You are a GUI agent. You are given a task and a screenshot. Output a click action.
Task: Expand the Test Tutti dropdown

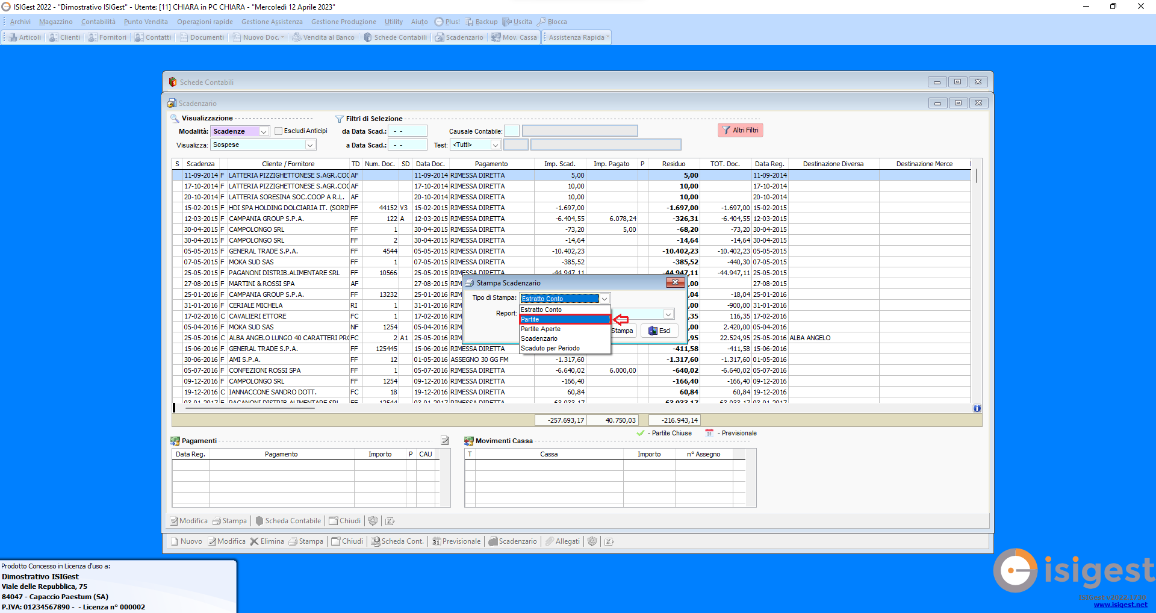(495, 145)
